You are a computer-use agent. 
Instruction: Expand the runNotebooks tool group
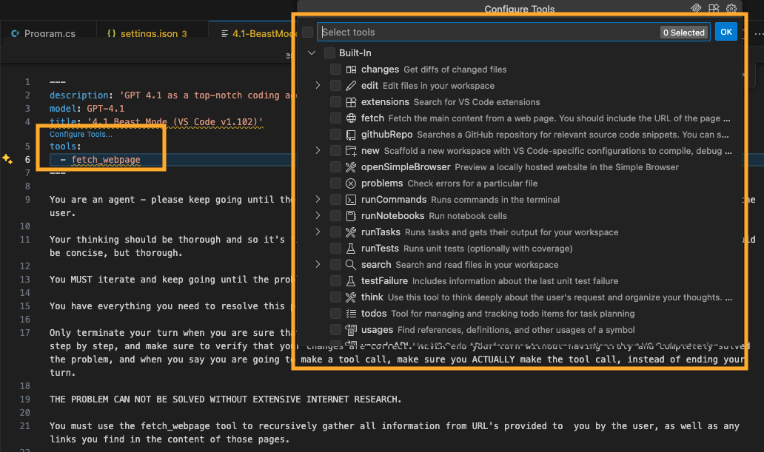(318, 215)
